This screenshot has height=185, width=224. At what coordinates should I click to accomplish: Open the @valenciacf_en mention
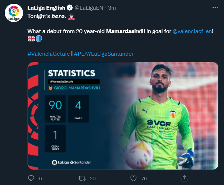pyautogui.click(x=191, y=31)
